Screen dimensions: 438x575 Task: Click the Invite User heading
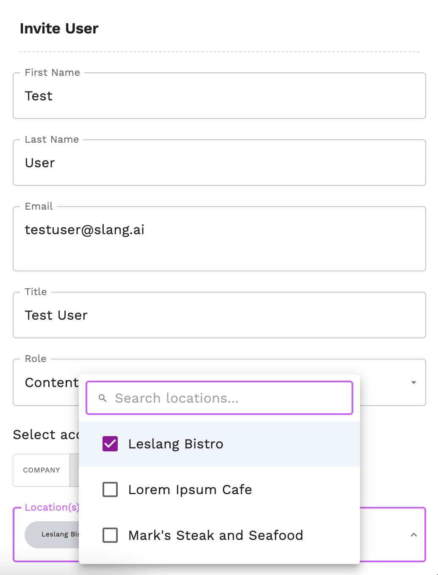[x=59, y=28]
